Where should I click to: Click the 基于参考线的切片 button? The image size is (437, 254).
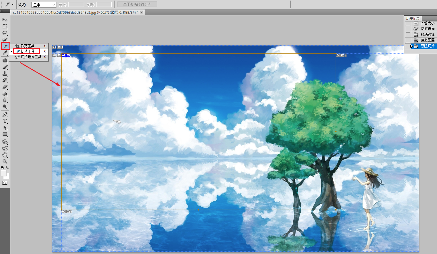tap(137, 4)
